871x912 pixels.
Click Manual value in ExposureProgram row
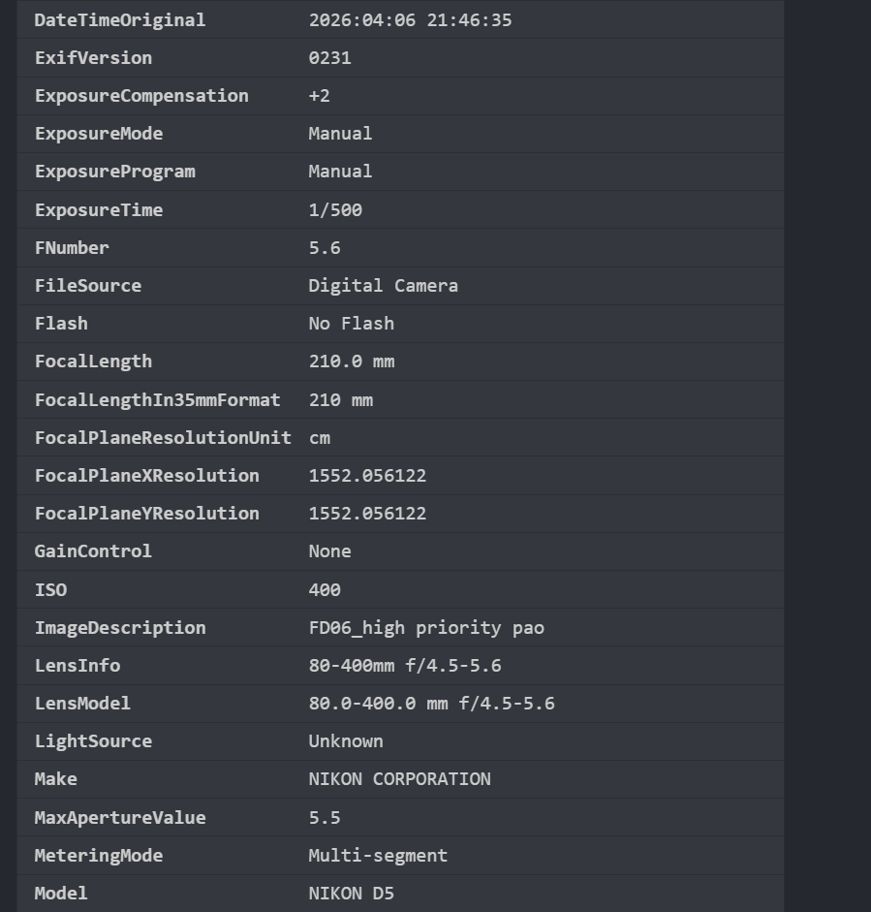(x=340, y=172)
